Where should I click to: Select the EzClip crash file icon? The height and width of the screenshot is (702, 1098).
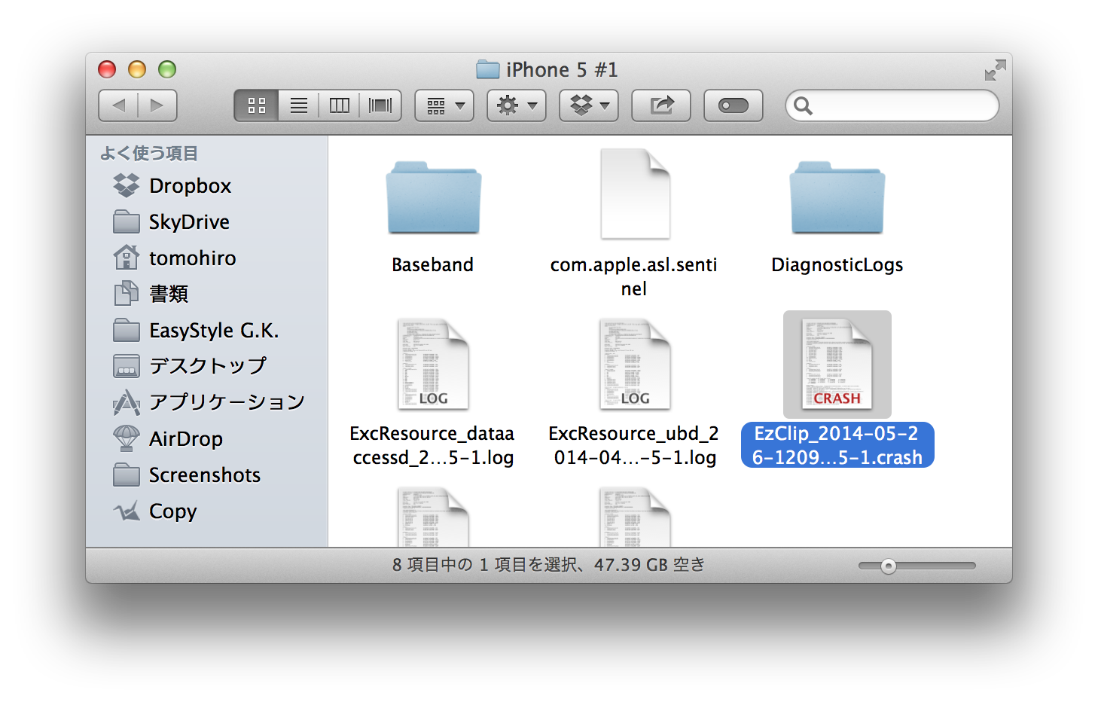click(837, 364)
